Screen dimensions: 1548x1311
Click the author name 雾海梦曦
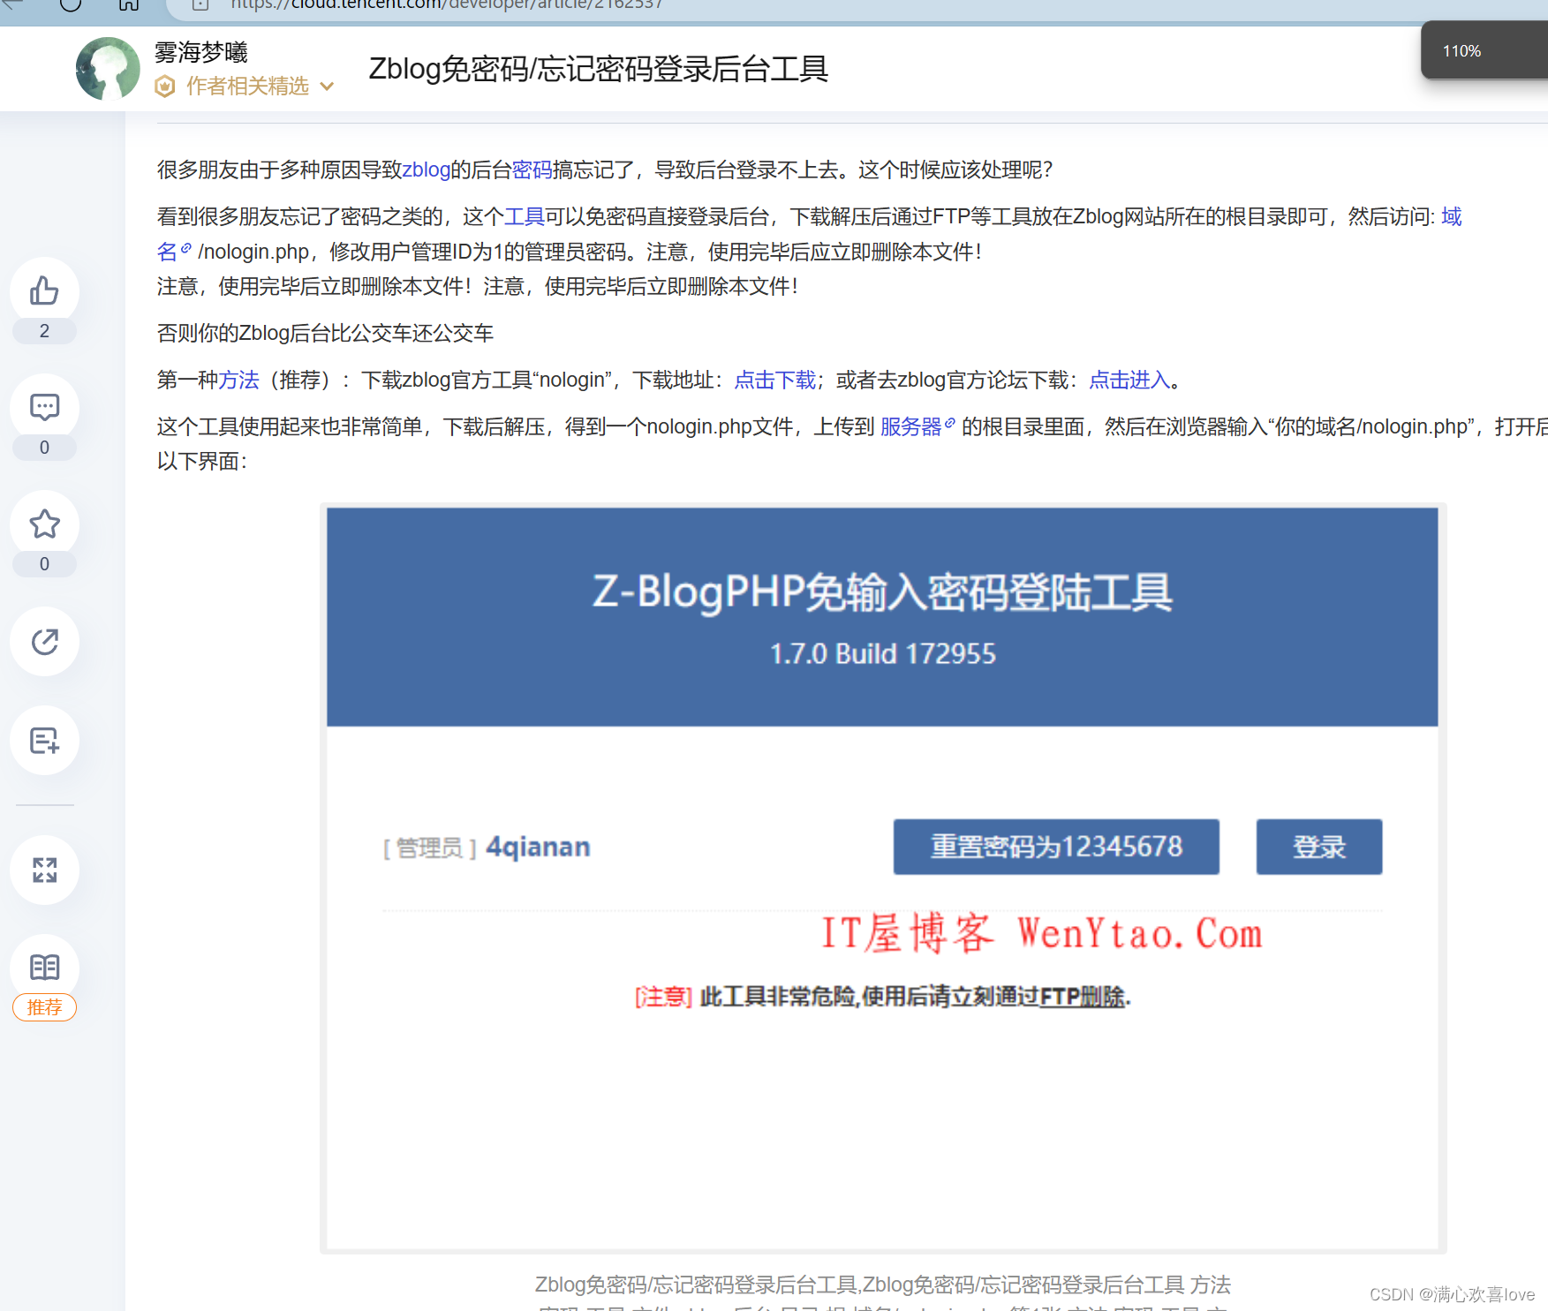(x=201, y=52)
